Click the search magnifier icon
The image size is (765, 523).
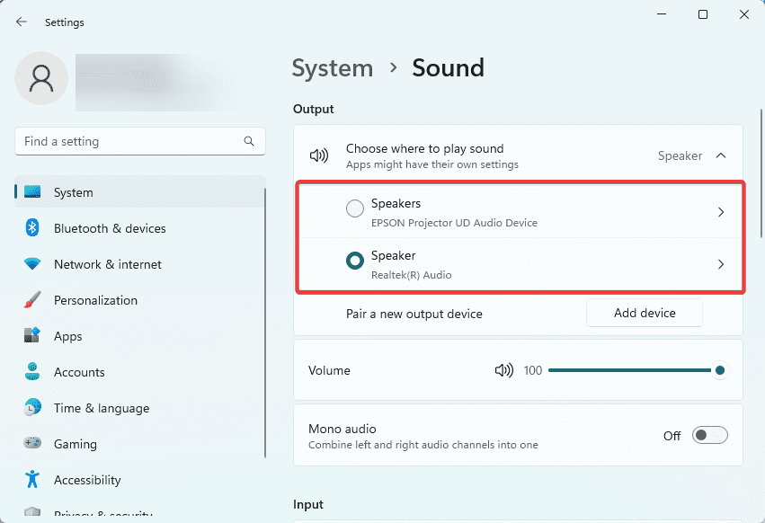click(249, 141)
